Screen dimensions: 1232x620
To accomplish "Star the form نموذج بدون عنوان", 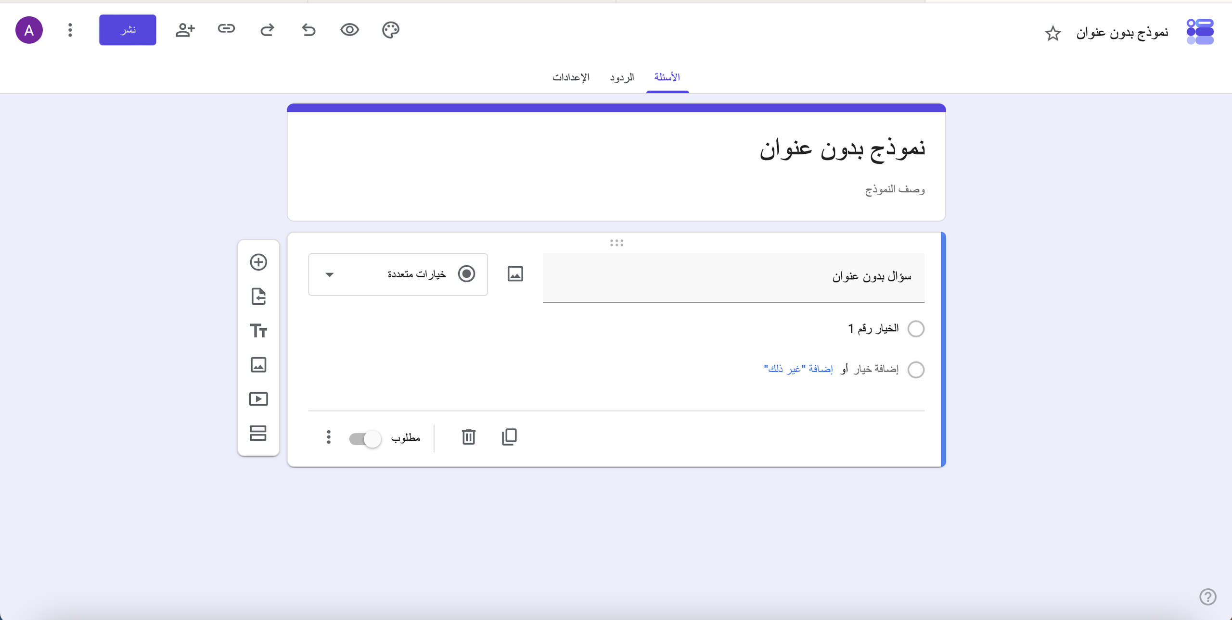I will point(1052,33).
